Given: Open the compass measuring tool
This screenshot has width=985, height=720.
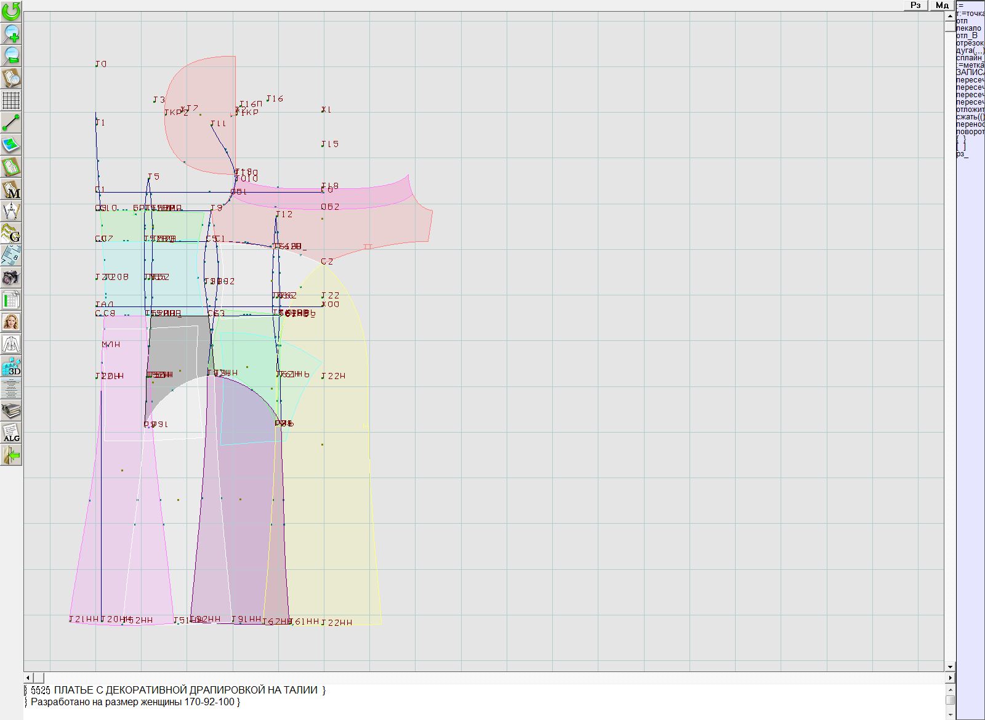Looking at the screenshot, I should (11, 211).
